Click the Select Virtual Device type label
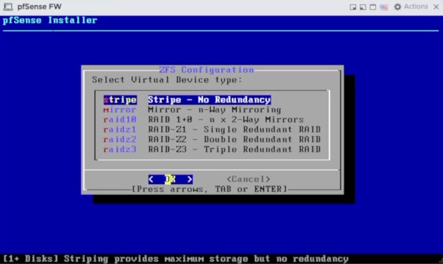Viewport: 443px width, 264px height. click(x=167, y=80)
